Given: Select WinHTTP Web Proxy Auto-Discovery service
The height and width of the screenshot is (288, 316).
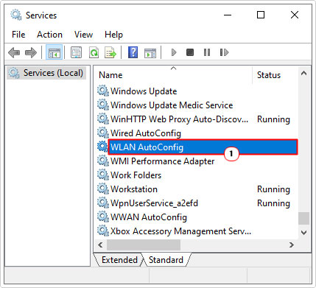Looking at the screenshot, I should click(179, 119).
